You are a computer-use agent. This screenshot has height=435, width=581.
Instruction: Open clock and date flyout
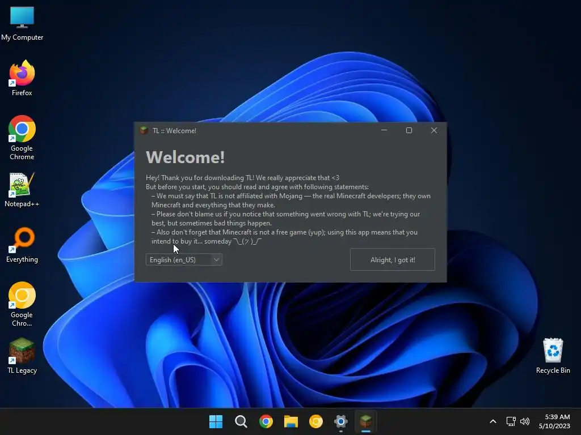pyautogui.click(x=554, y=421)
